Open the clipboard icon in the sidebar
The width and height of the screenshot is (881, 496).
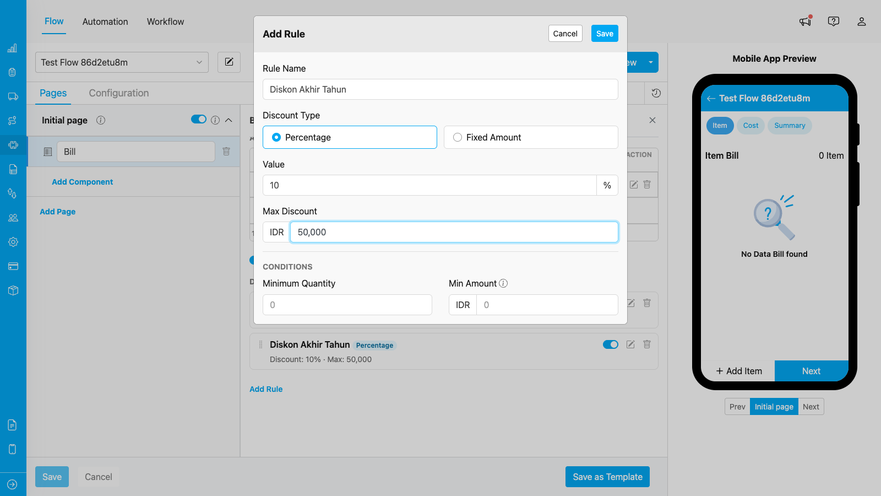(13, 72)
